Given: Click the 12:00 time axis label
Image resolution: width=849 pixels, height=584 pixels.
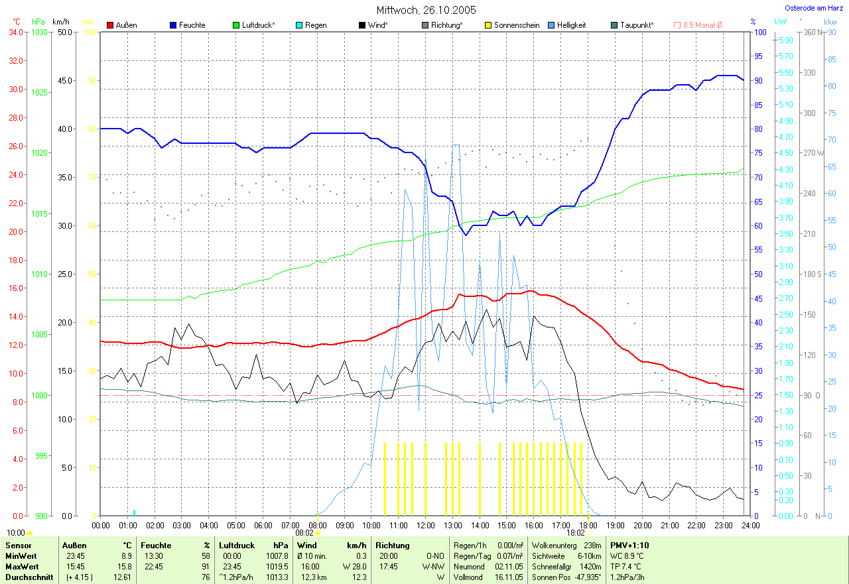Looking at the screenshot, I should coord(425,525).
